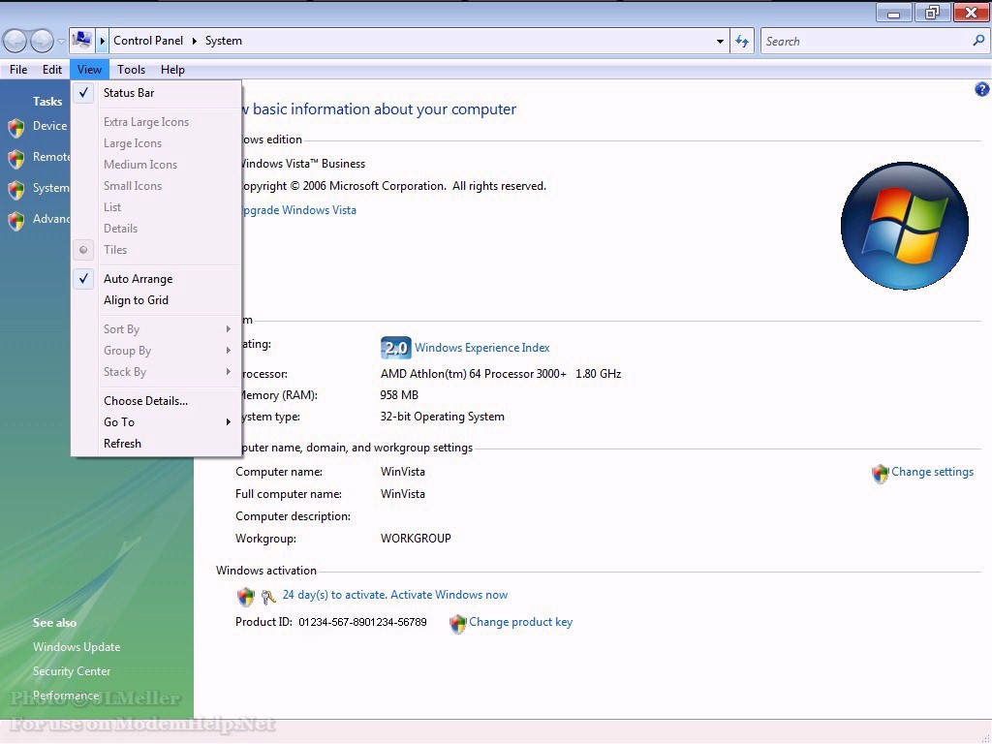The image size is (992, 744).
Task: Click the Forward navigation arrow button
Action: click(x=42, y=41)
